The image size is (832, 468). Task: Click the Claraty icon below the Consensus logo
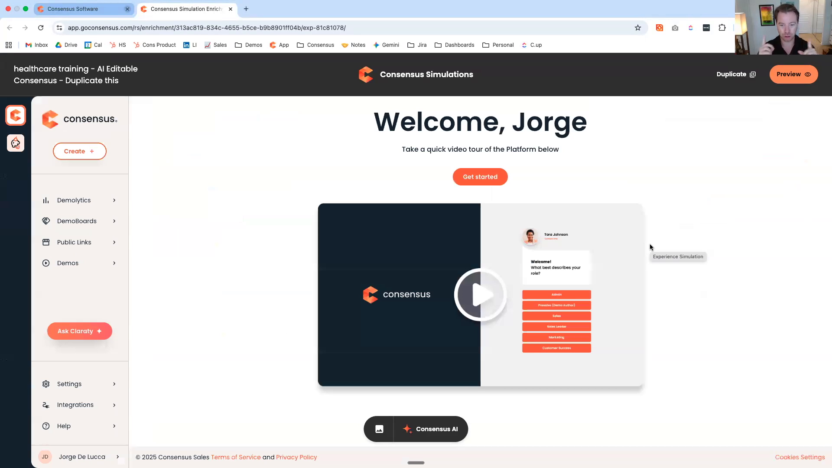16,143
